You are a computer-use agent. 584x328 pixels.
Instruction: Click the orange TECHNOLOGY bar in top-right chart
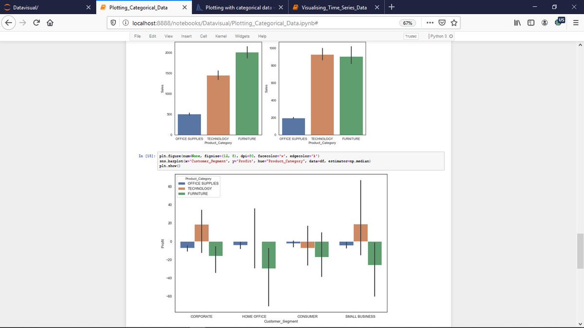[322, 95]
